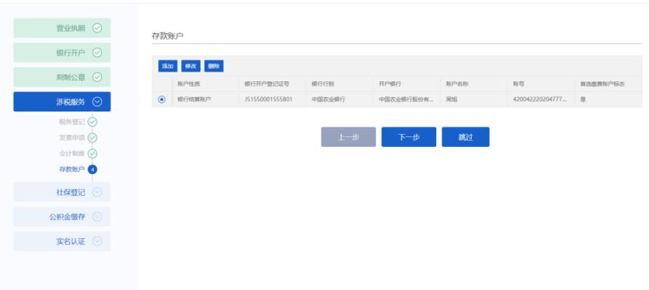Screen dimensions: 649x290
Task: Click the status icon beside 社保登记
Action: [97, 192]
